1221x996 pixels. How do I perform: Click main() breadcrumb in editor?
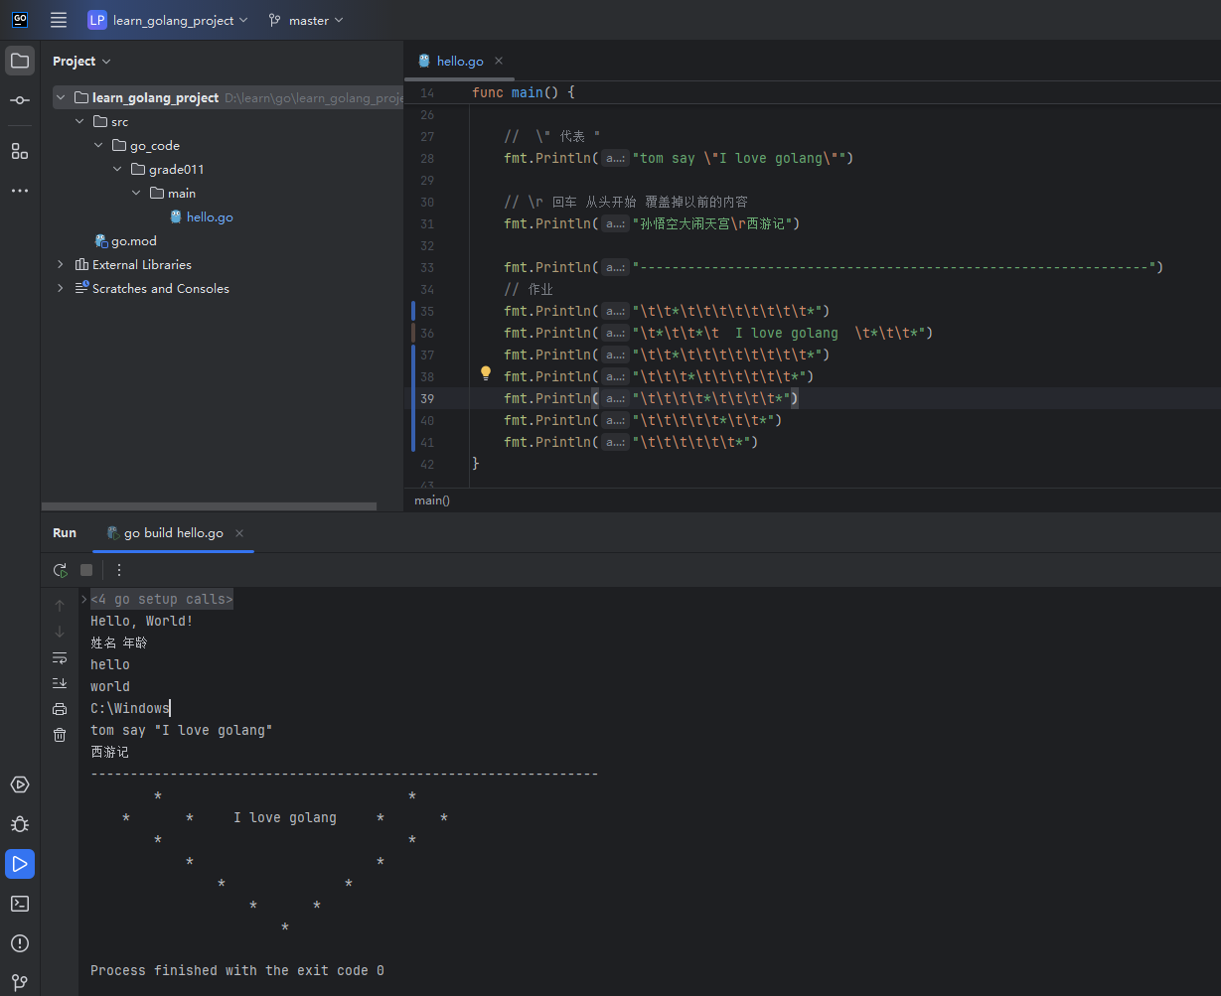[432, 500]
